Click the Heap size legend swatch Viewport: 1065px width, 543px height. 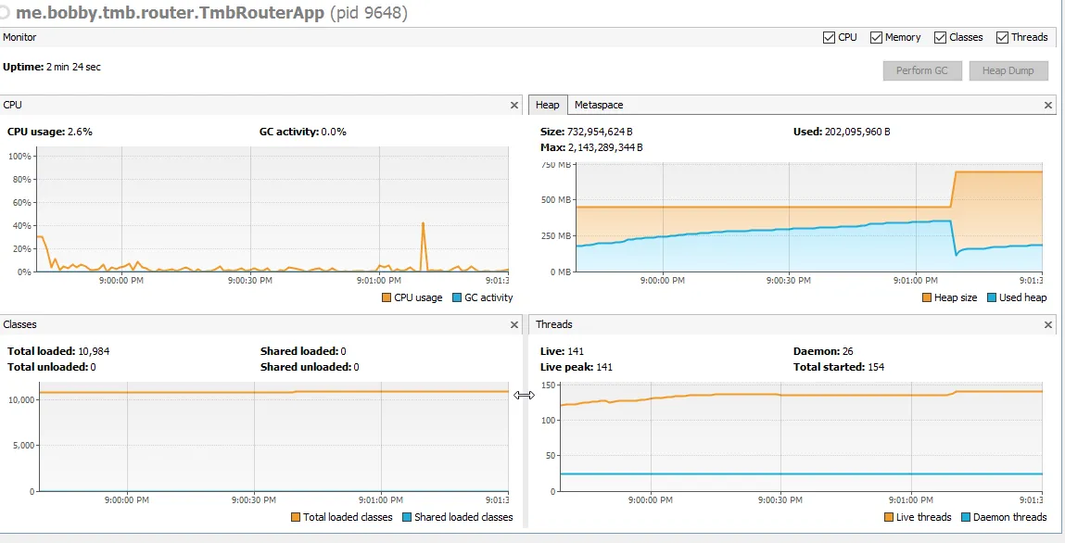(x=927, y=297)
